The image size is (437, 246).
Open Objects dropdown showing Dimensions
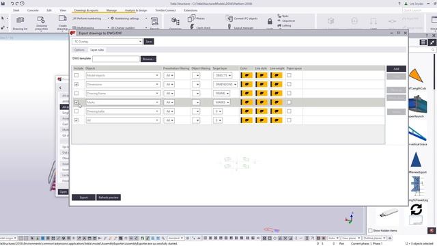[123, 84]
